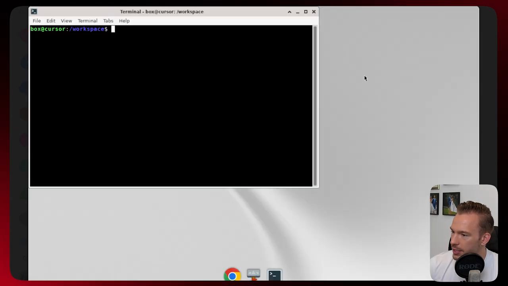Click the box@cursor:/workspace$ prompt line

69,29
